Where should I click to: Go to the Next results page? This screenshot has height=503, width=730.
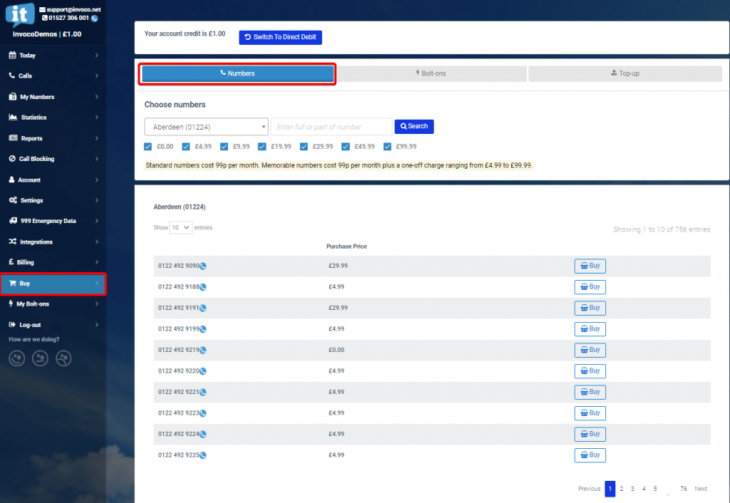click(x=701, y=489)
